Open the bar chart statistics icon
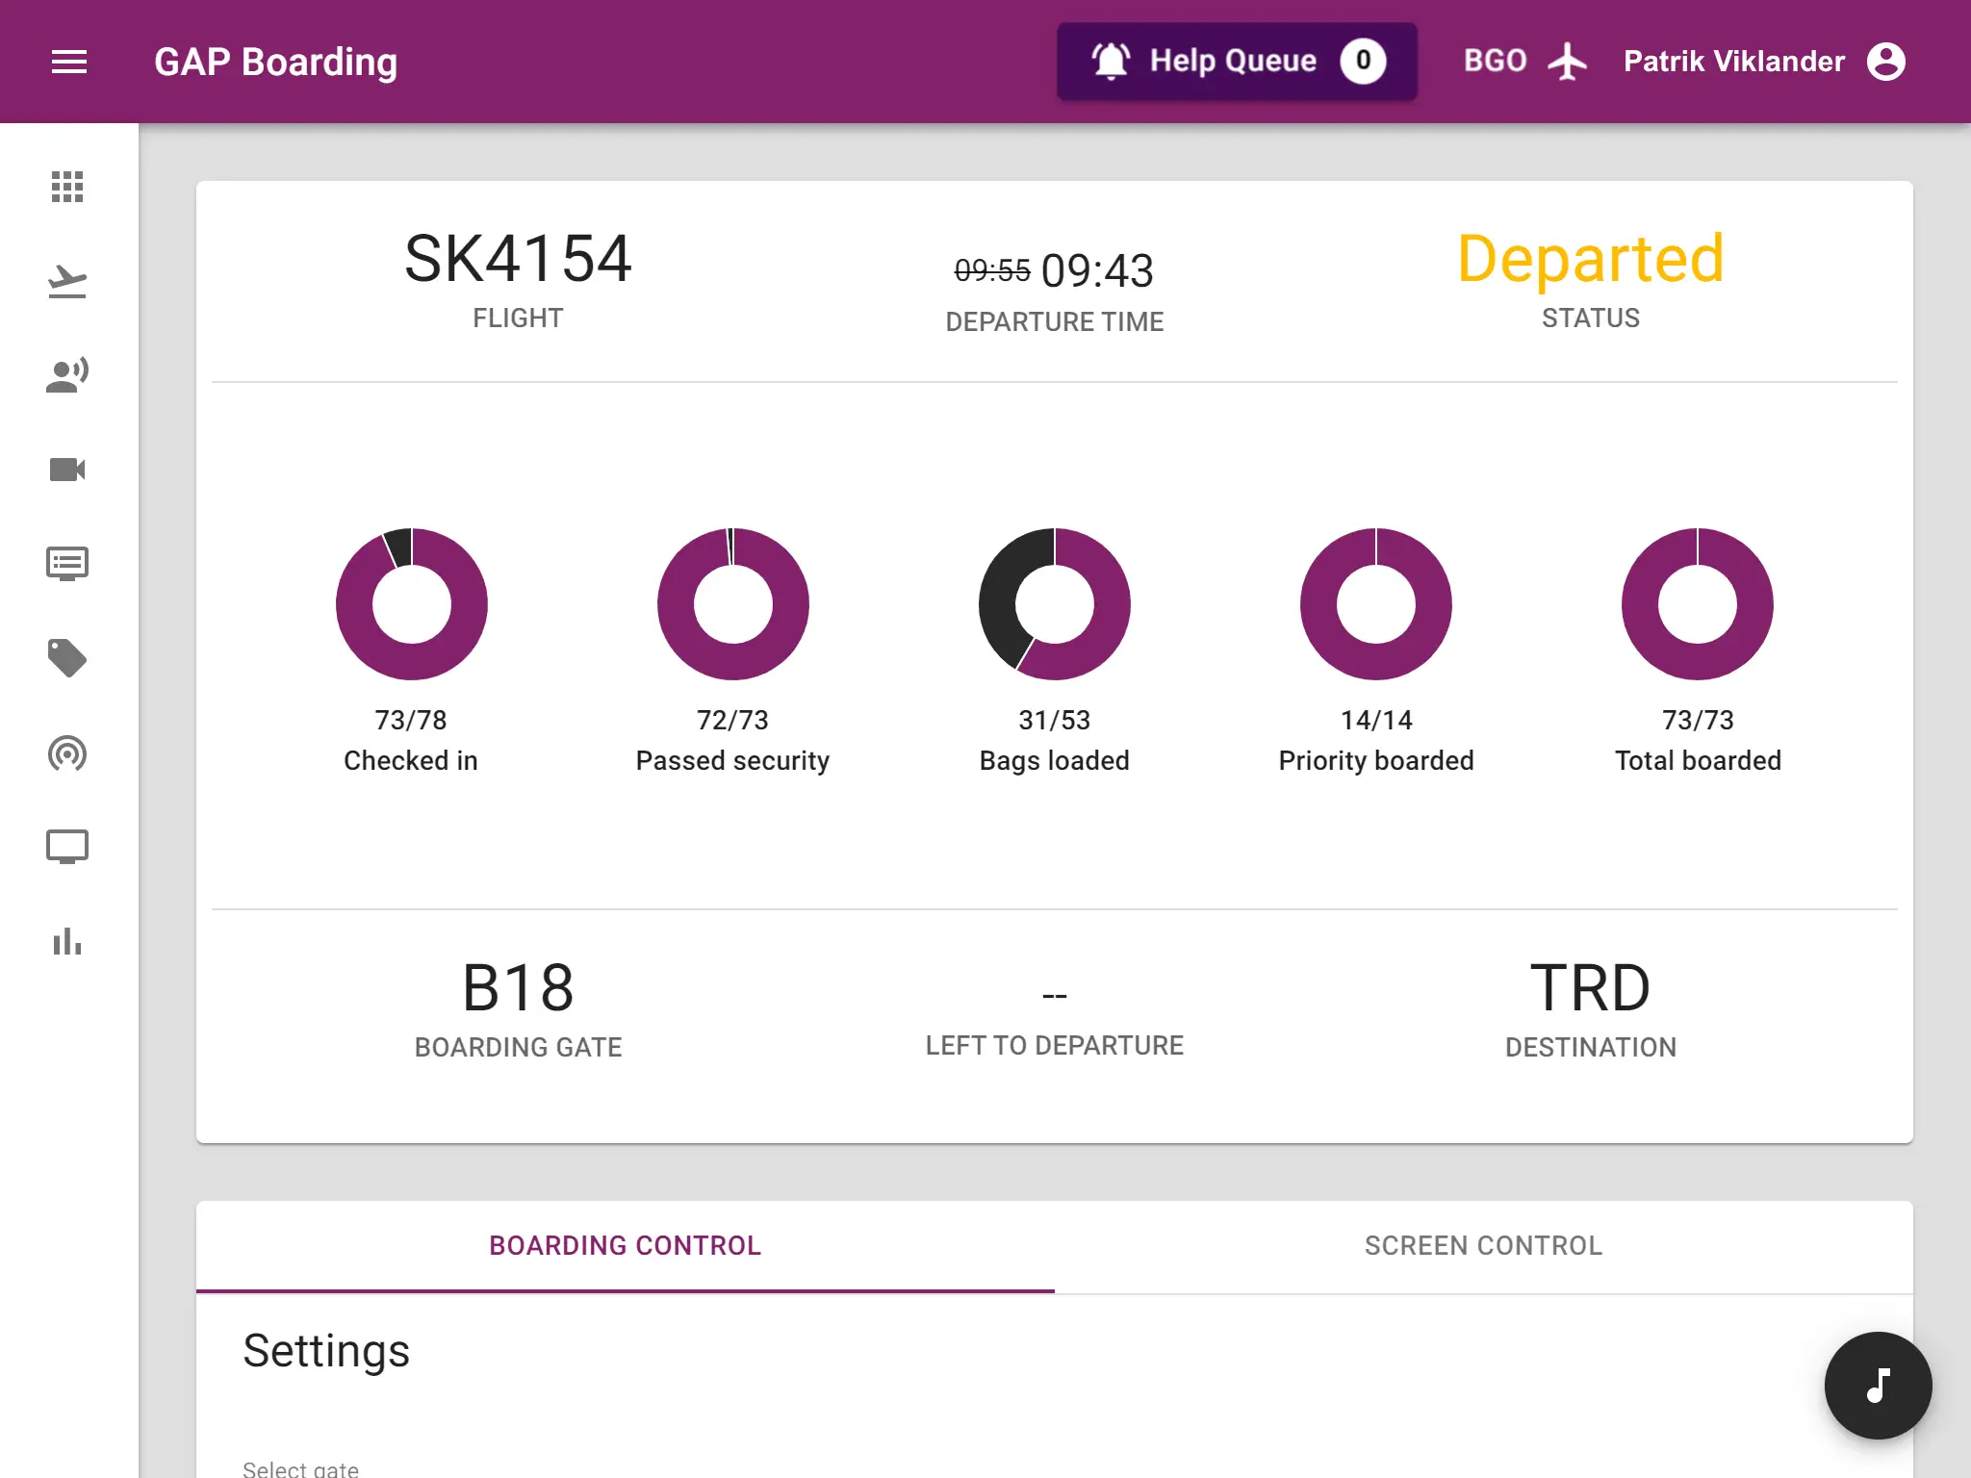 tap(67, 941)
